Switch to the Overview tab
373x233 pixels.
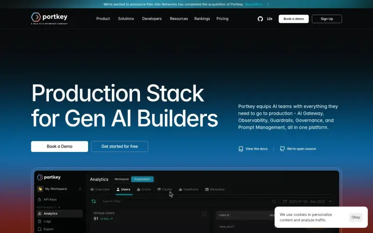point(100,190)
